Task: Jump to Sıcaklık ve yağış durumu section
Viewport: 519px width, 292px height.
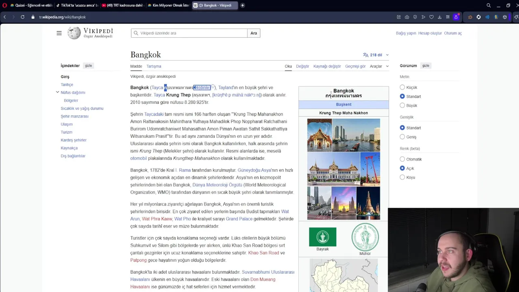Action: (82, 108)
